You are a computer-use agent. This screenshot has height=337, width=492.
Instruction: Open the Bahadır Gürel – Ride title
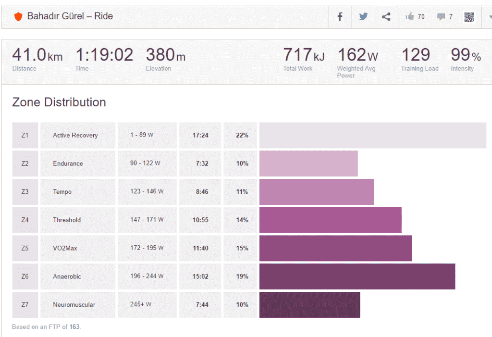point(70,16)
